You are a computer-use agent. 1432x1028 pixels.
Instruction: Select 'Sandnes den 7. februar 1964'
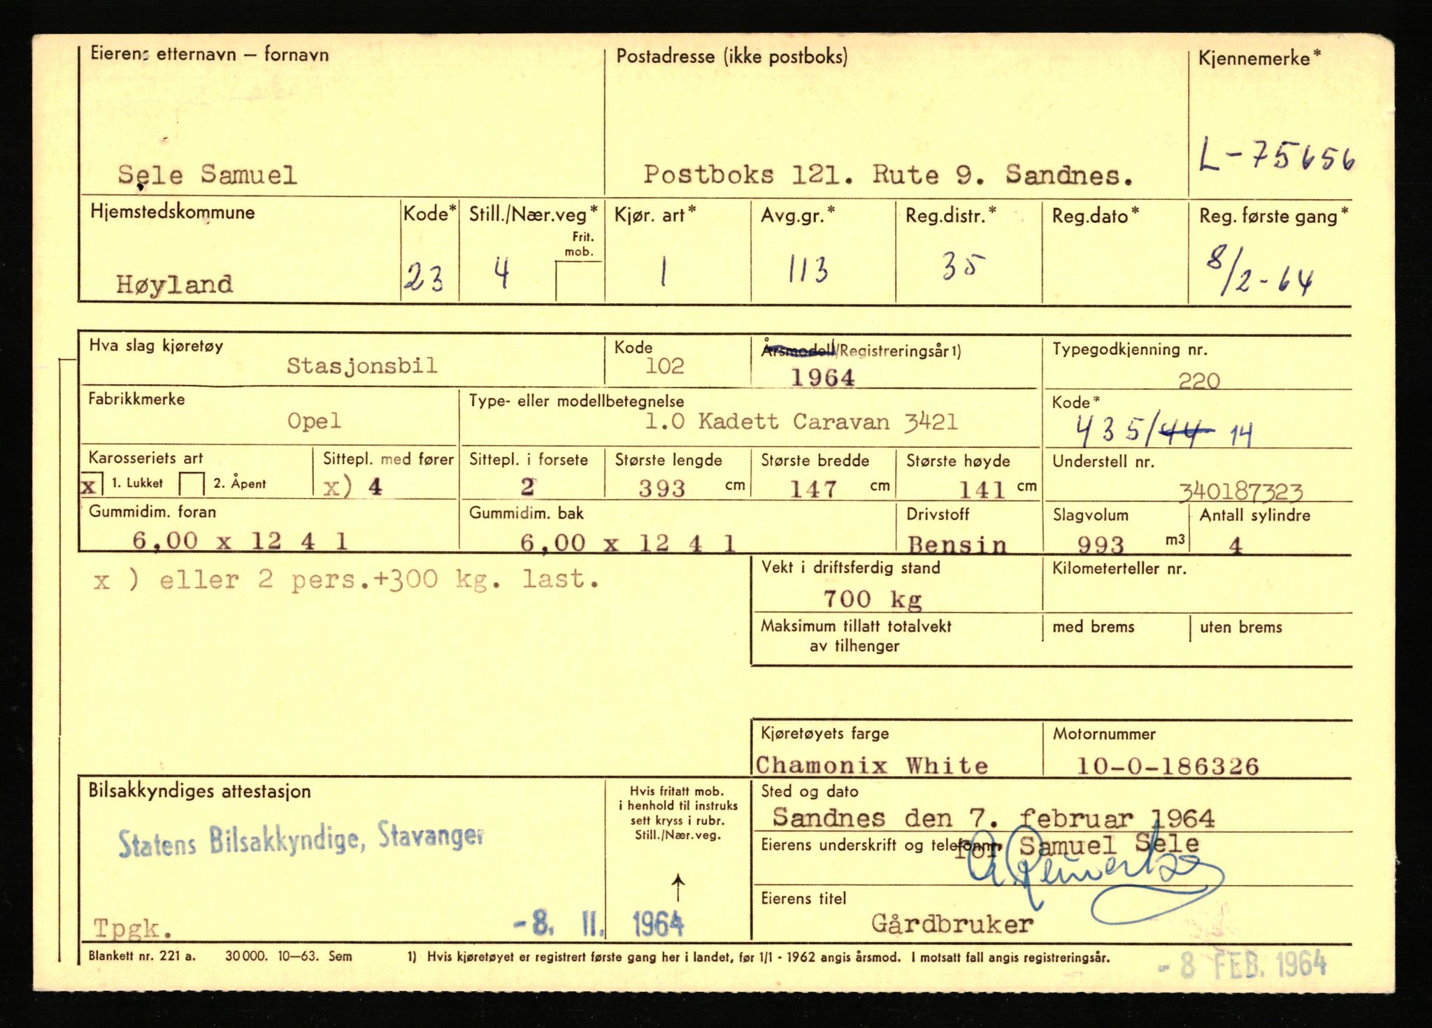point(994,818)
